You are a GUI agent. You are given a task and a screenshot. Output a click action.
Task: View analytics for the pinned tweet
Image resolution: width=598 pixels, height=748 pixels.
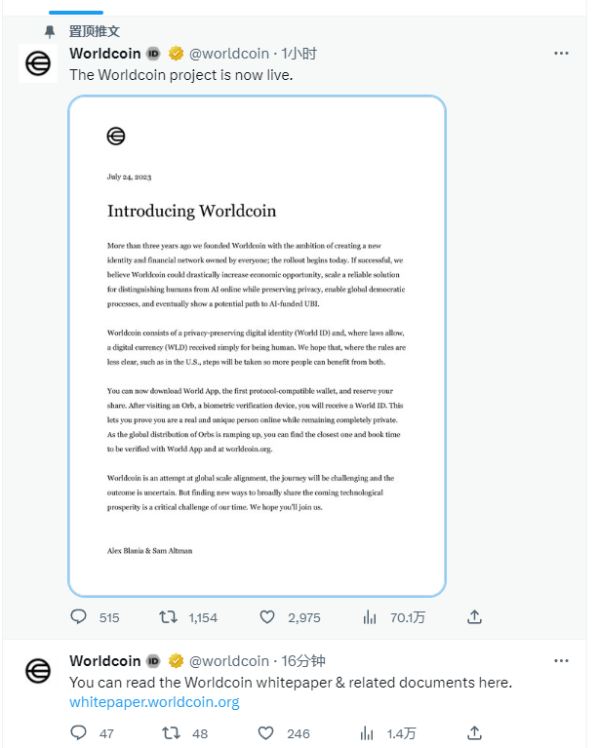click(371, 617)
